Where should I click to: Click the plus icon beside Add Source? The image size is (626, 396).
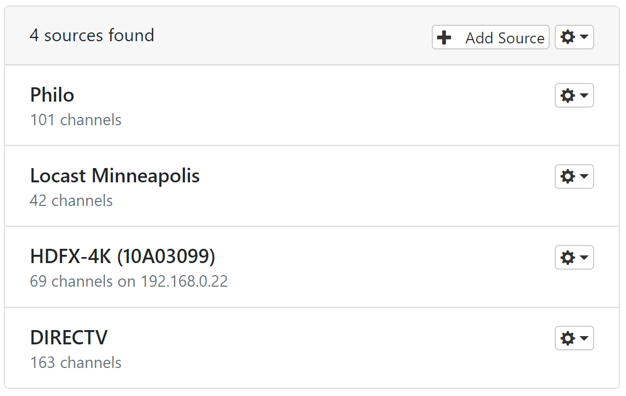pyautogui.click(x=444, y=38)
